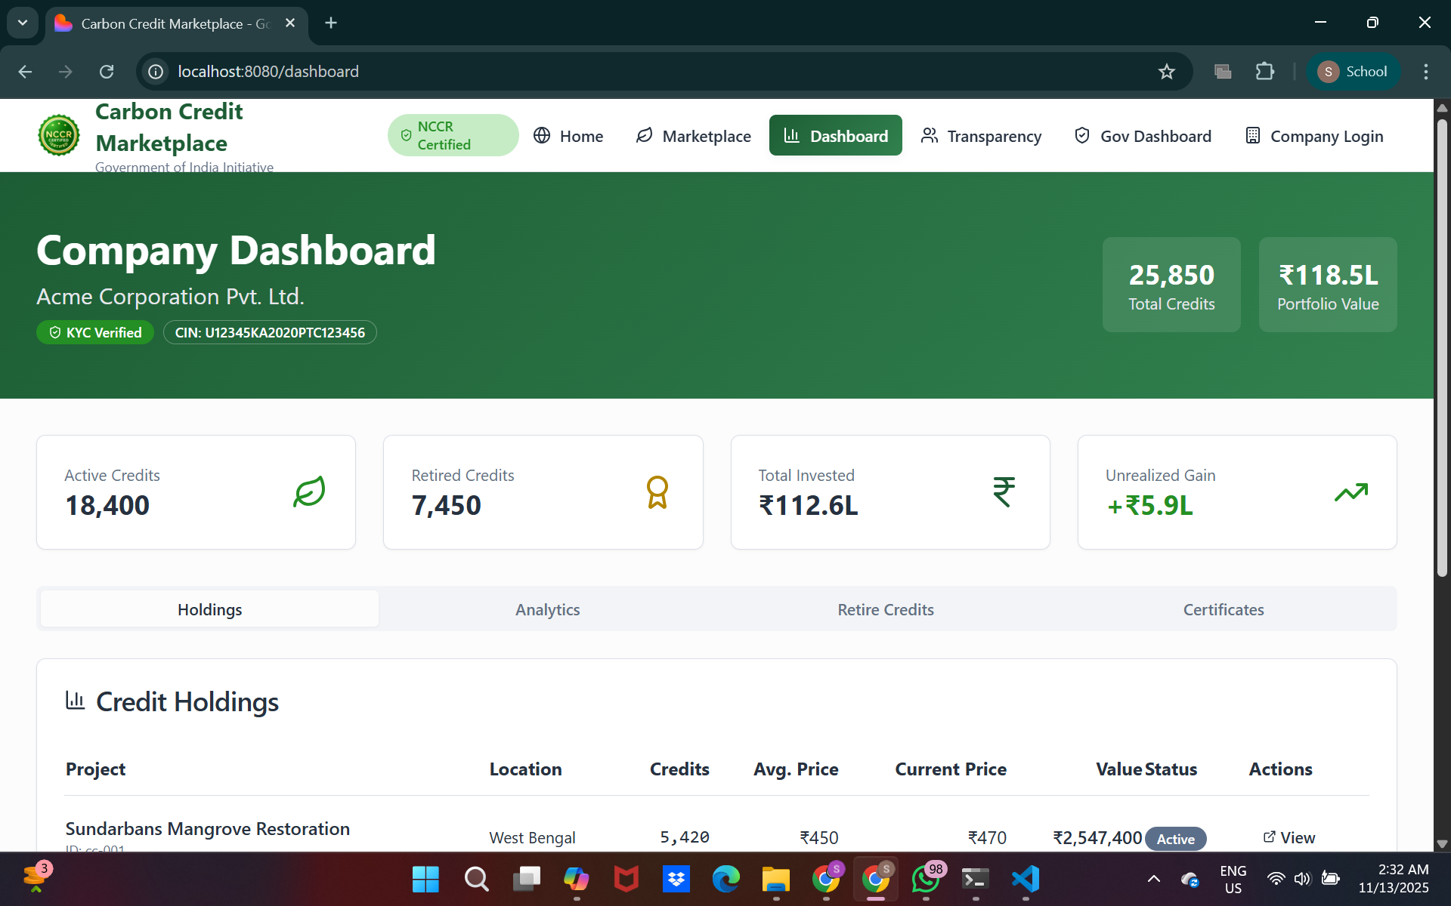Open the browser extensions puzzle icon

[x=1264, y=72]
